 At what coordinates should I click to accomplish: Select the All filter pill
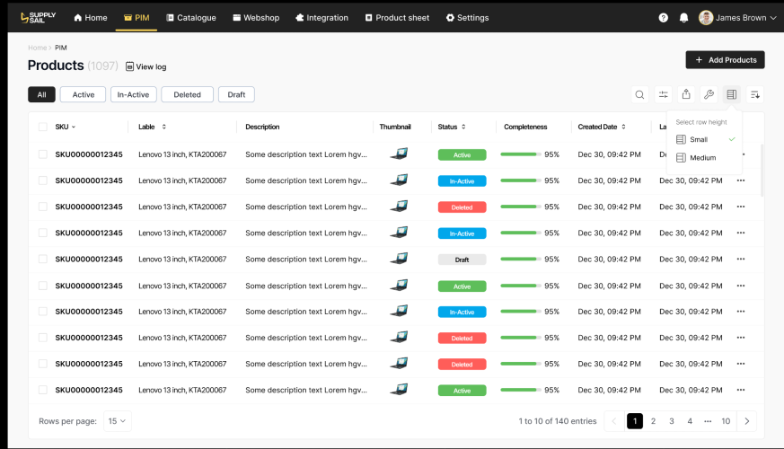point(41,94)
